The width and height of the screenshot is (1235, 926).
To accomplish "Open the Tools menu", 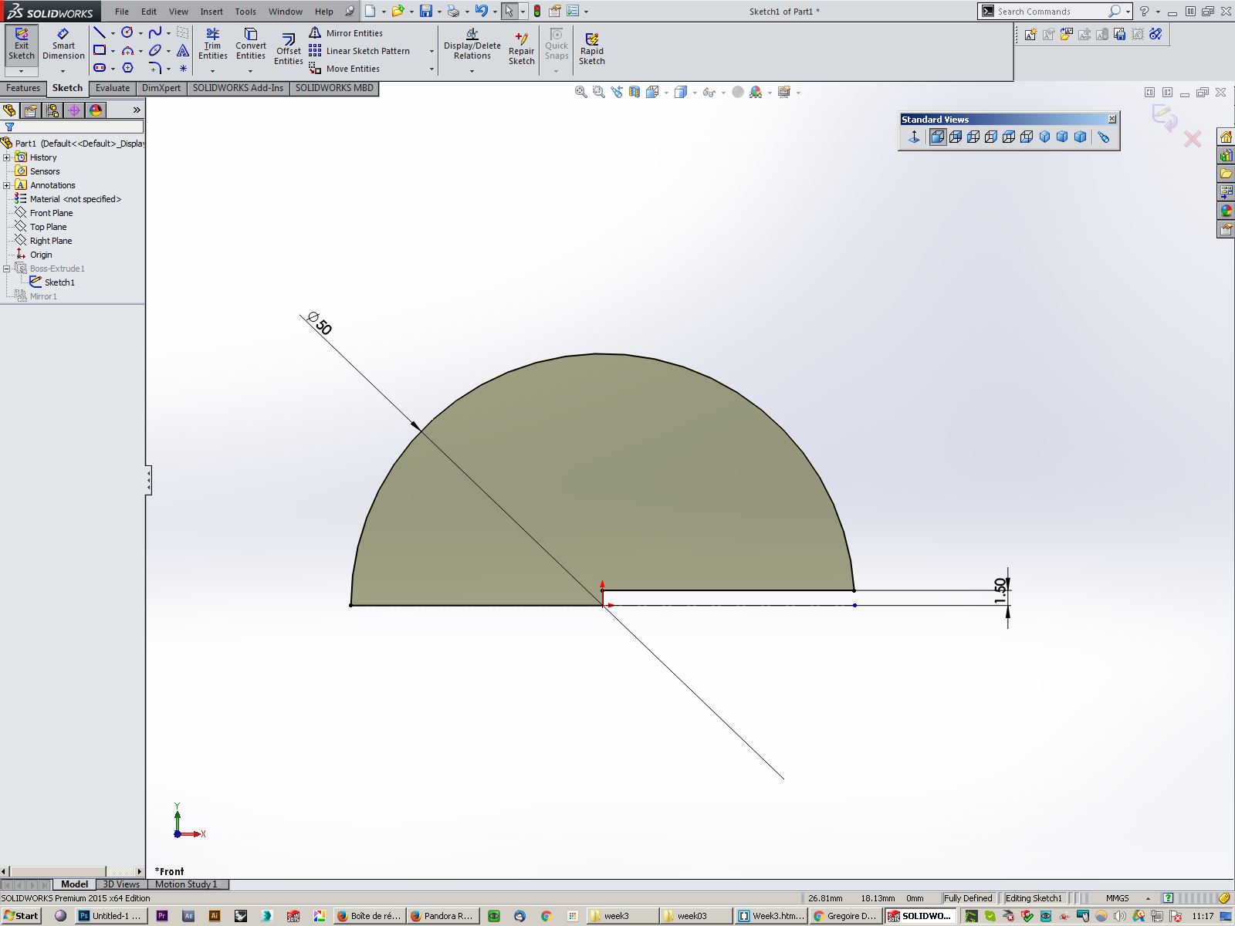I will point(245,12).
